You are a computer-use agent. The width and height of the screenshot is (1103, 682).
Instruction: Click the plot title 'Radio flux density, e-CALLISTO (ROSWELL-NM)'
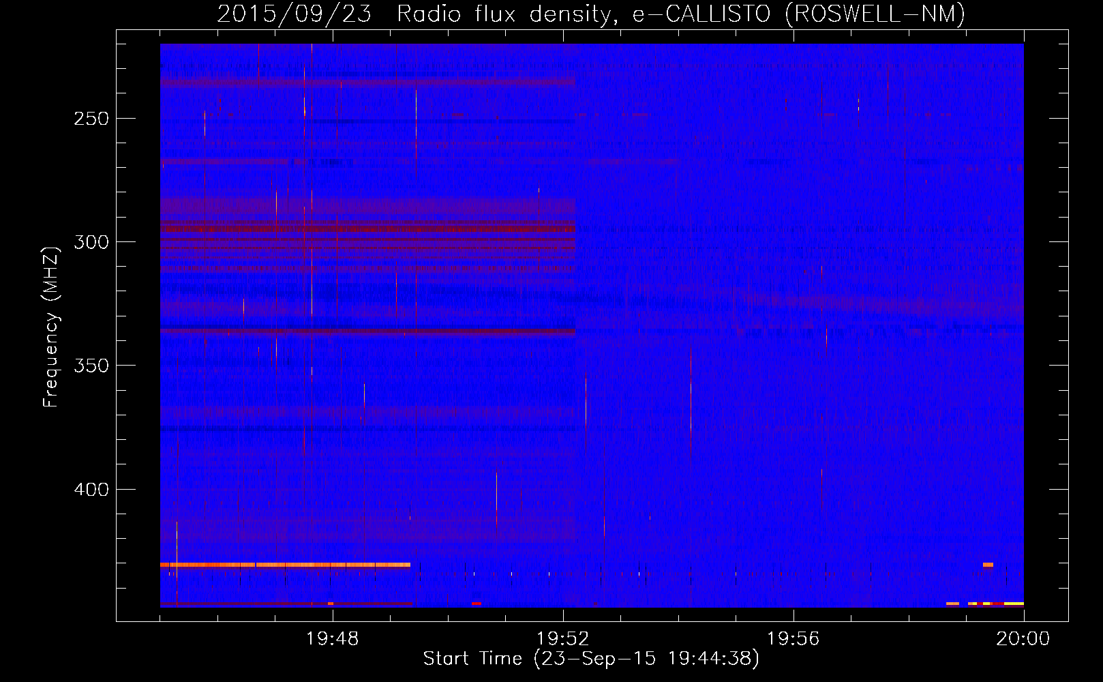(681, 14)
